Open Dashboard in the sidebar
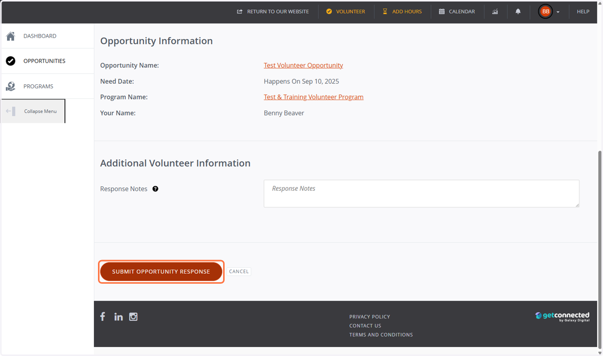Image resolution: width=603 pixels, height=356 pixels. tap(47, 36)
